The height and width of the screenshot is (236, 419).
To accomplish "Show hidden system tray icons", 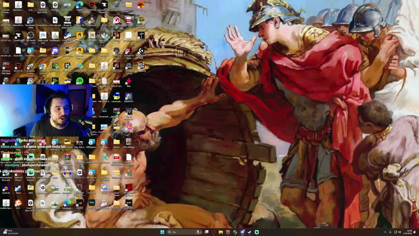I will (x=385, y=232).
